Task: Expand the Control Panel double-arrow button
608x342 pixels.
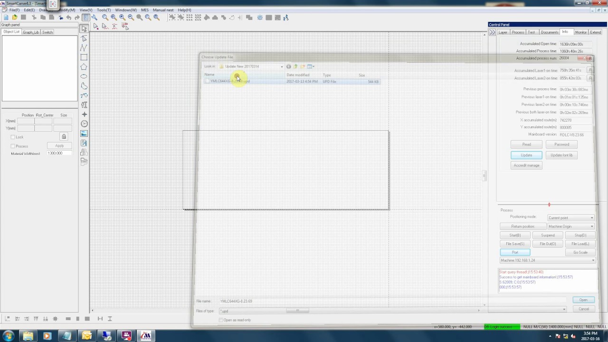Action: [x=492, y=32]
